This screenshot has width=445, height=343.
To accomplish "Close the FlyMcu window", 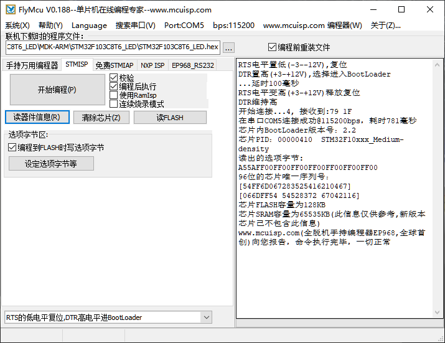I will click(430, 10).
